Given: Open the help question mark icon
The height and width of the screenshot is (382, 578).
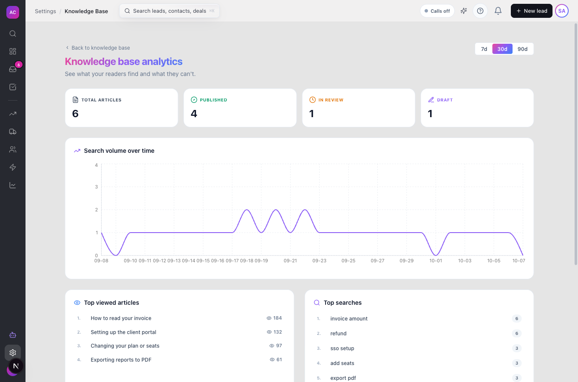Looking at the screenshot, I should pos(480,11).
